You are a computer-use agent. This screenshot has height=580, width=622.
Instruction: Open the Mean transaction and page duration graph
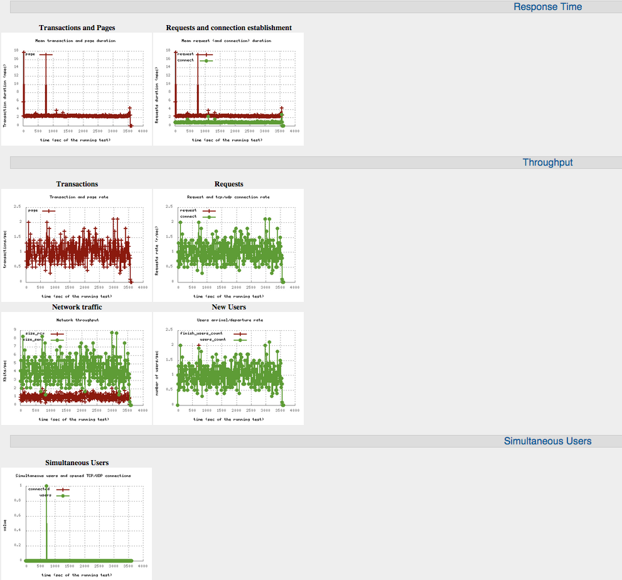click(77, 89)
